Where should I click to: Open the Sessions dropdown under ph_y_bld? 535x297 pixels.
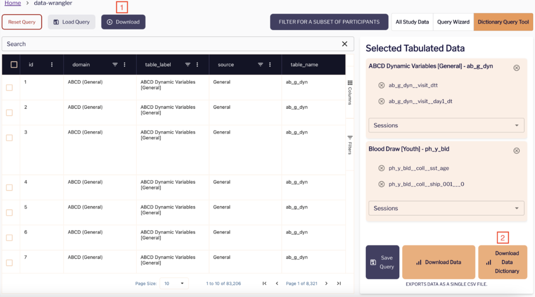(446, 208)
